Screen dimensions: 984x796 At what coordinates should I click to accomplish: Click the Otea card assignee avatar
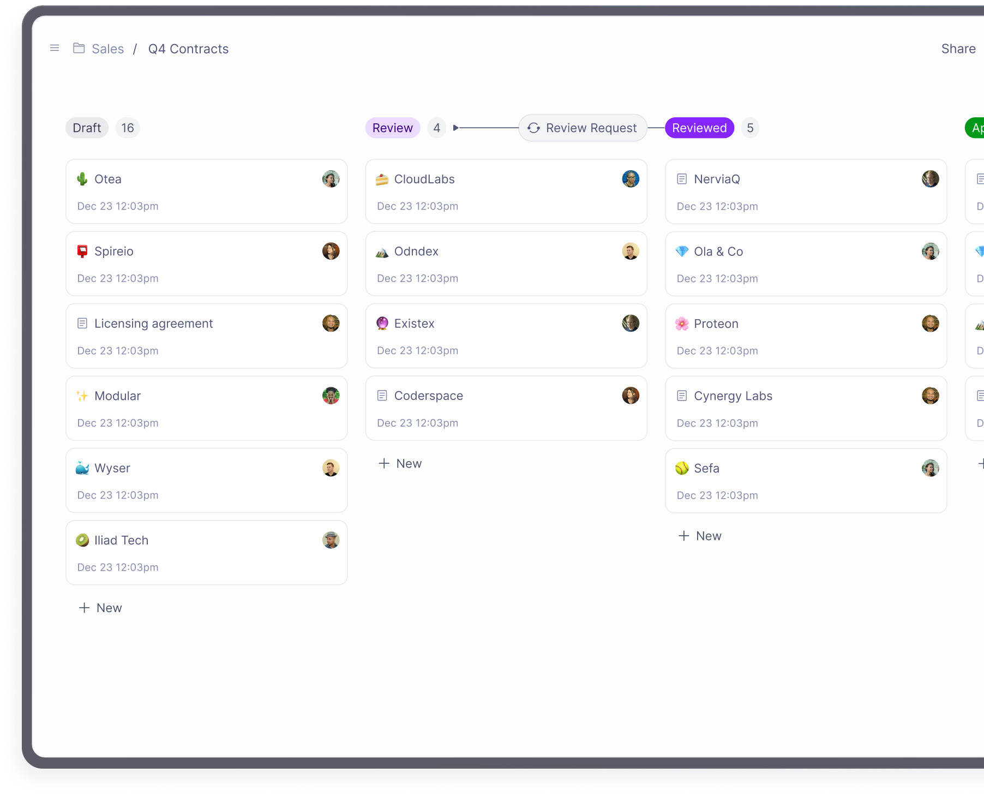click(331, 179)
